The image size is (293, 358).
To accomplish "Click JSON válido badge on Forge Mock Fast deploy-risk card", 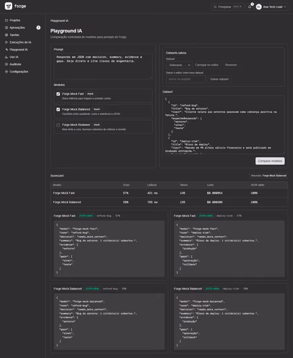I will [206, 216].
